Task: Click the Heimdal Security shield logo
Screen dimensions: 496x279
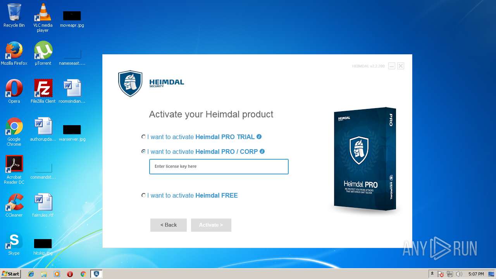Action: tap(130, 83)
